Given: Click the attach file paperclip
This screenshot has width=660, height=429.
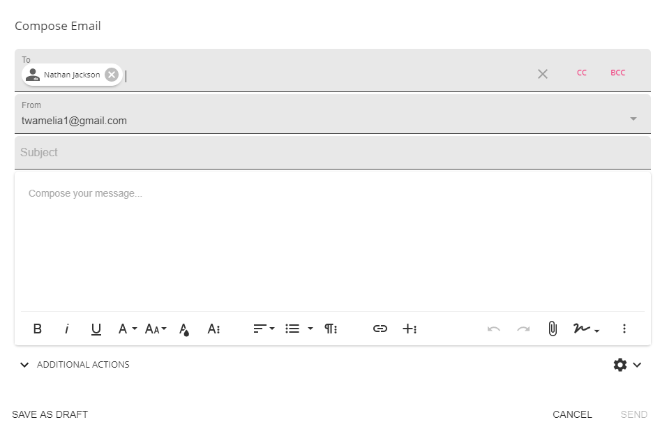Looking at the screenshot, I should point(553,329).
